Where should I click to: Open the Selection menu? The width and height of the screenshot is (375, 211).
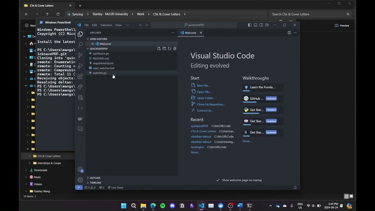pos(106,25)
